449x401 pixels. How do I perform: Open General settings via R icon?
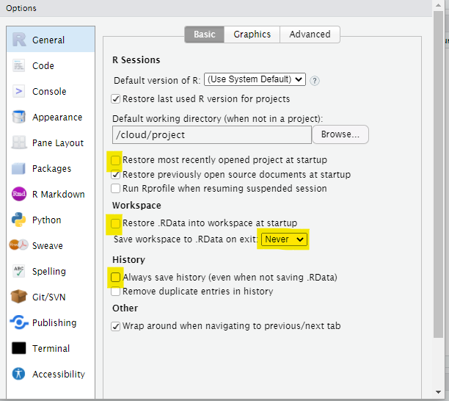click(x=19, y=40)
